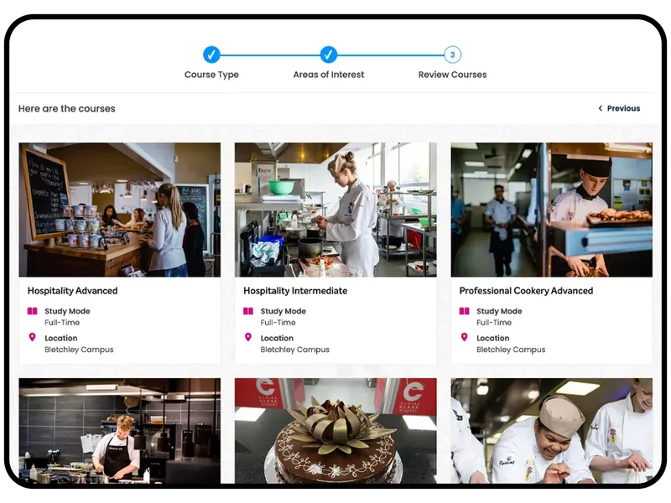Click the Hospitality Advanced course title

click(x=72, y=291)
